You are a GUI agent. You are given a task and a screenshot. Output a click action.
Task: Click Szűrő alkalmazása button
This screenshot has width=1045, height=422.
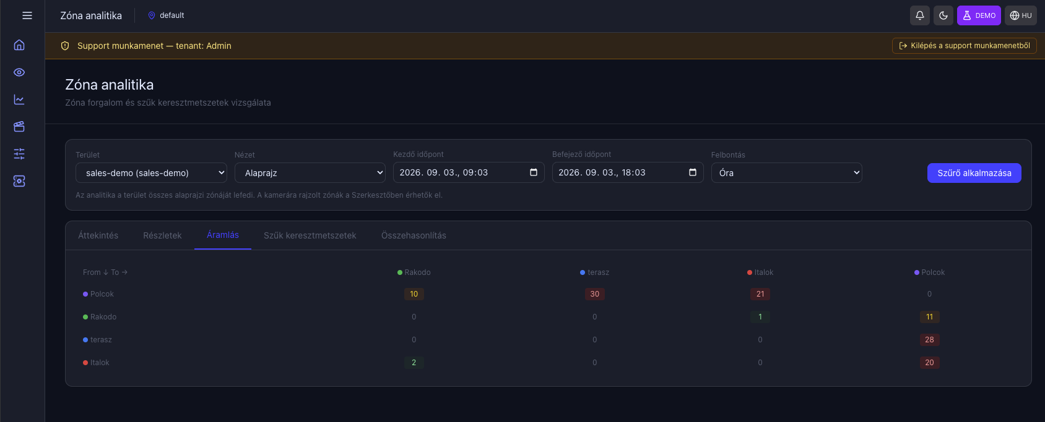[974, 173]
